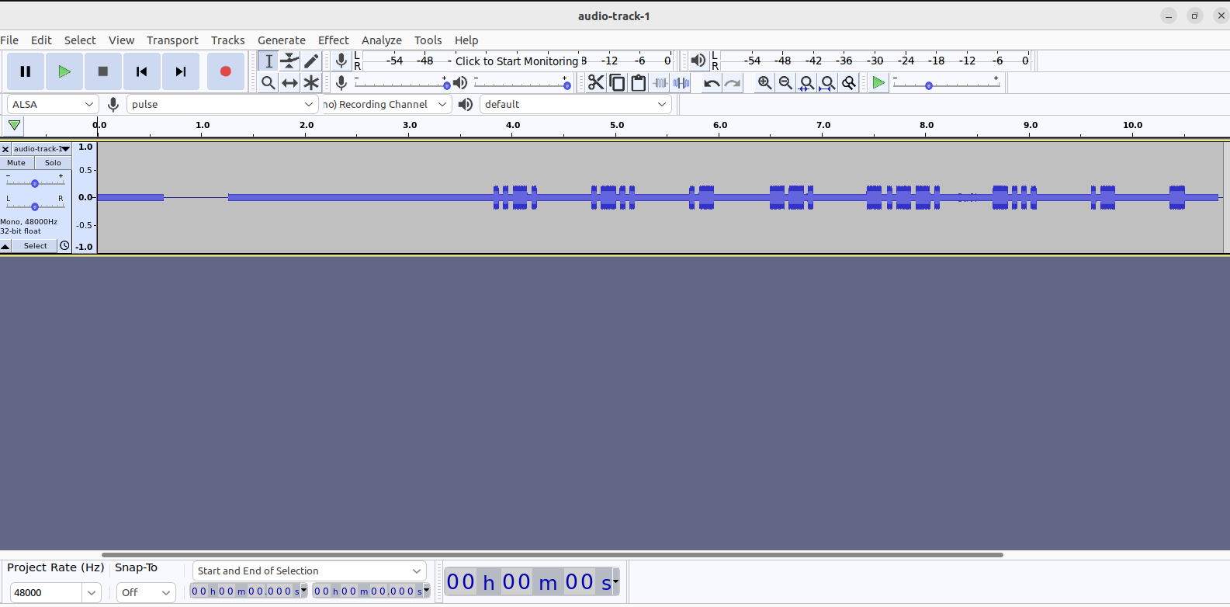Open the Effect menu
This screenshot has height=607, width=1230.
point(333,40)
